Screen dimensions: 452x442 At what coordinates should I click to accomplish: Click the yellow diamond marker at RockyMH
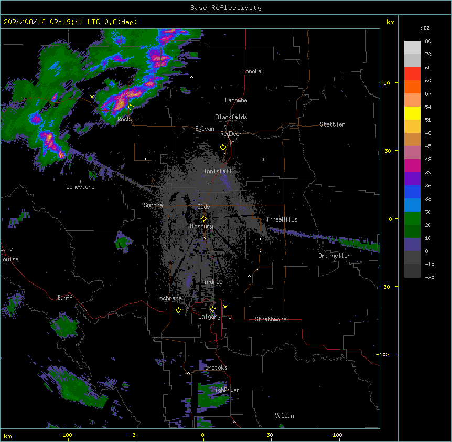pos(131,107)
